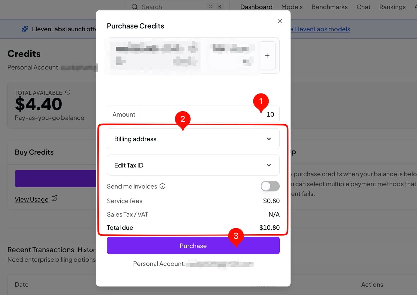Image resolution: width=417 pixels, height=295 pixels.
Task: Open the Models tab
Action: (x=292, y=7)
